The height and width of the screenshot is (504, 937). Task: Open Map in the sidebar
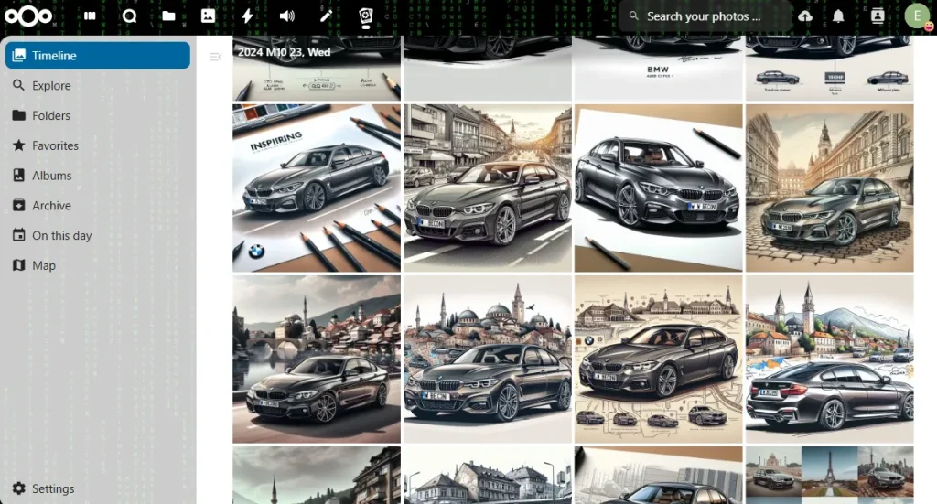[98, 265]
